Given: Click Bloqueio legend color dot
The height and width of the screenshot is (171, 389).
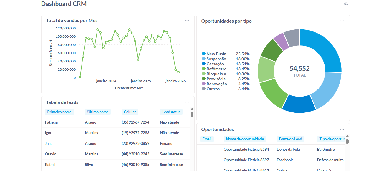Looking at the screenshot, I should pos(203,74).
